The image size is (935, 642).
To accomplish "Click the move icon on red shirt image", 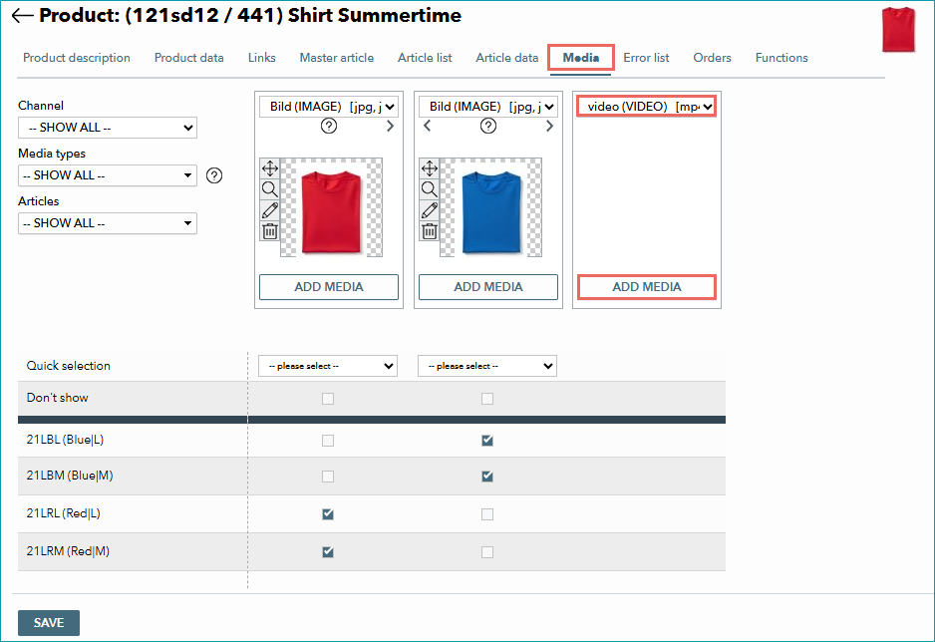I will [270, 168].
